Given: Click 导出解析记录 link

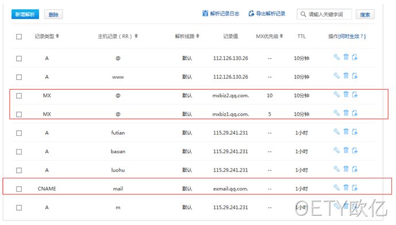Looking at the screenshot, I should [x=267, y=13].
